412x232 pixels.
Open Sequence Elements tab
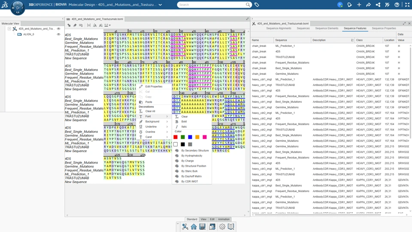(x=327, y=28)
